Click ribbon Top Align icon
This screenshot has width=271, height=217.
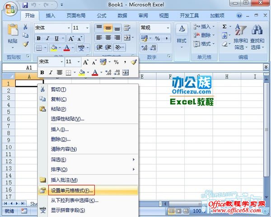coord(99,27)
